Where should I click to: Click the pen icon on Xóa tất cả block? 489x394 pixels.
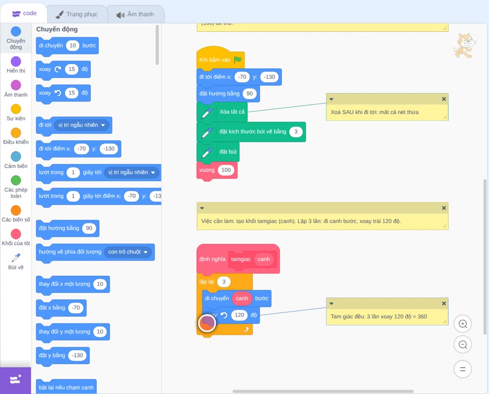pos(207,112)
